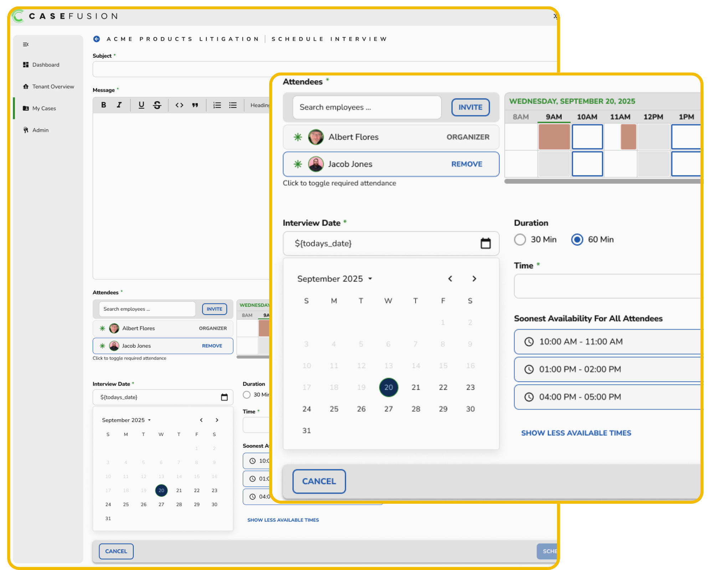
Task: Insert code block with code icon
Action: tap(179, 105)
